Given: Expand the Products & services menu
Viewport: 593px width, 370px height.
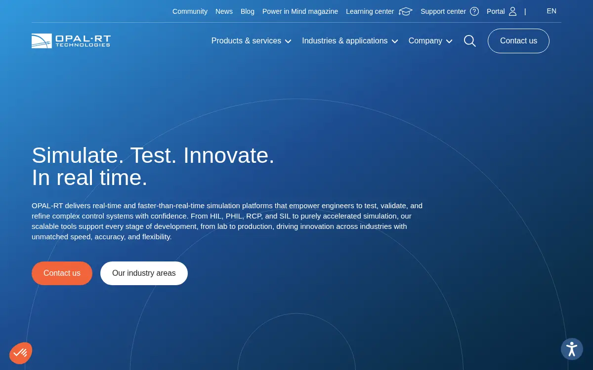Looking at the screenshot, I should (251, 41).
